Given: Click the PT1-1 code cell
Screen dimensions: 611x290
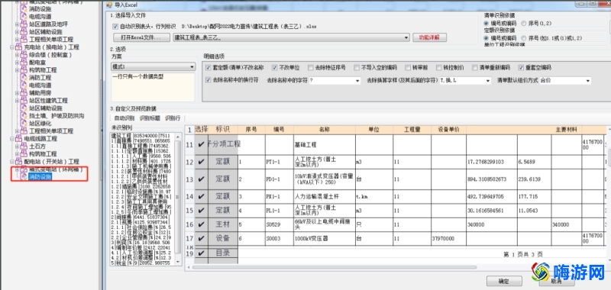Looking at the screenshot, I should coord(279,162).
